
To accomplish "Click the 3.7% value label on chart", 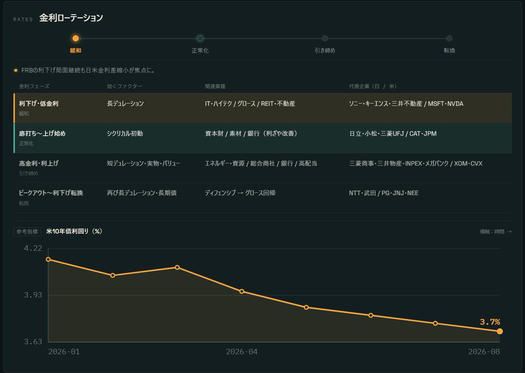I will pos(490,322).
